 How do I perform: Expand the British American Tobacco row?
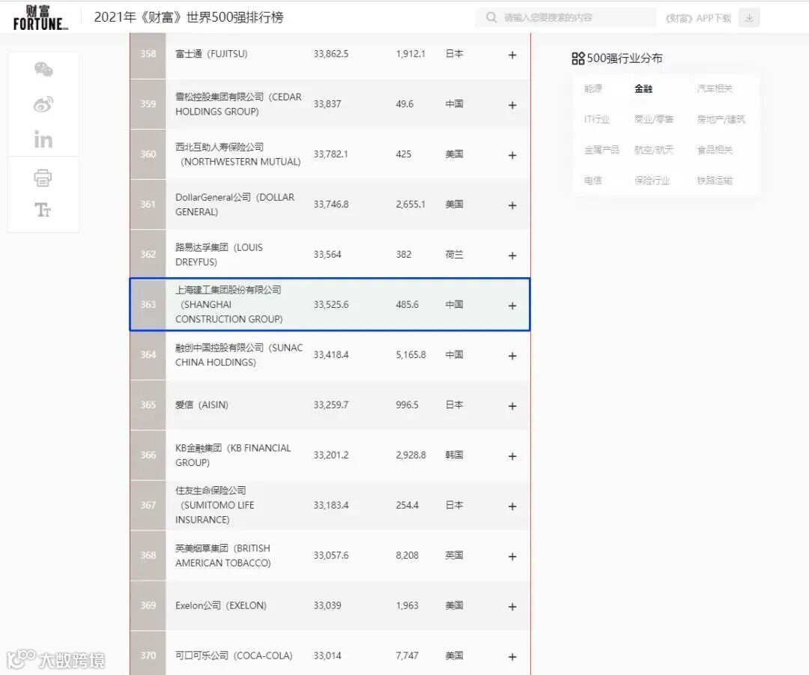512,557
